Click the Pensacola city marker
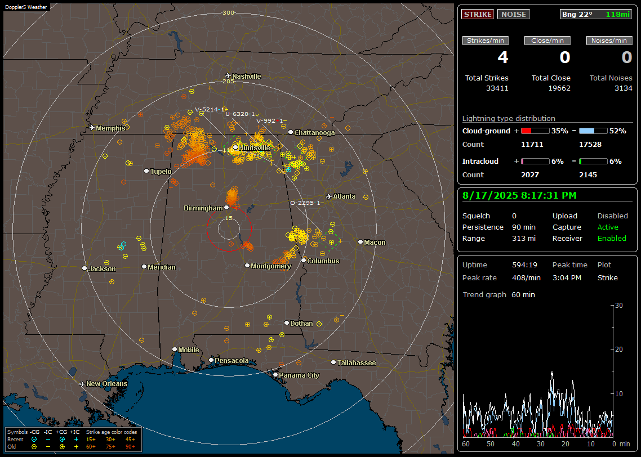 pyautogui.click(x=211, y=360)
